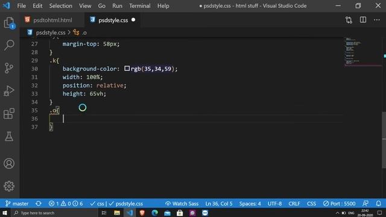Open the Action Center notification icon
386x217 pixels.
tap(379, 213)
